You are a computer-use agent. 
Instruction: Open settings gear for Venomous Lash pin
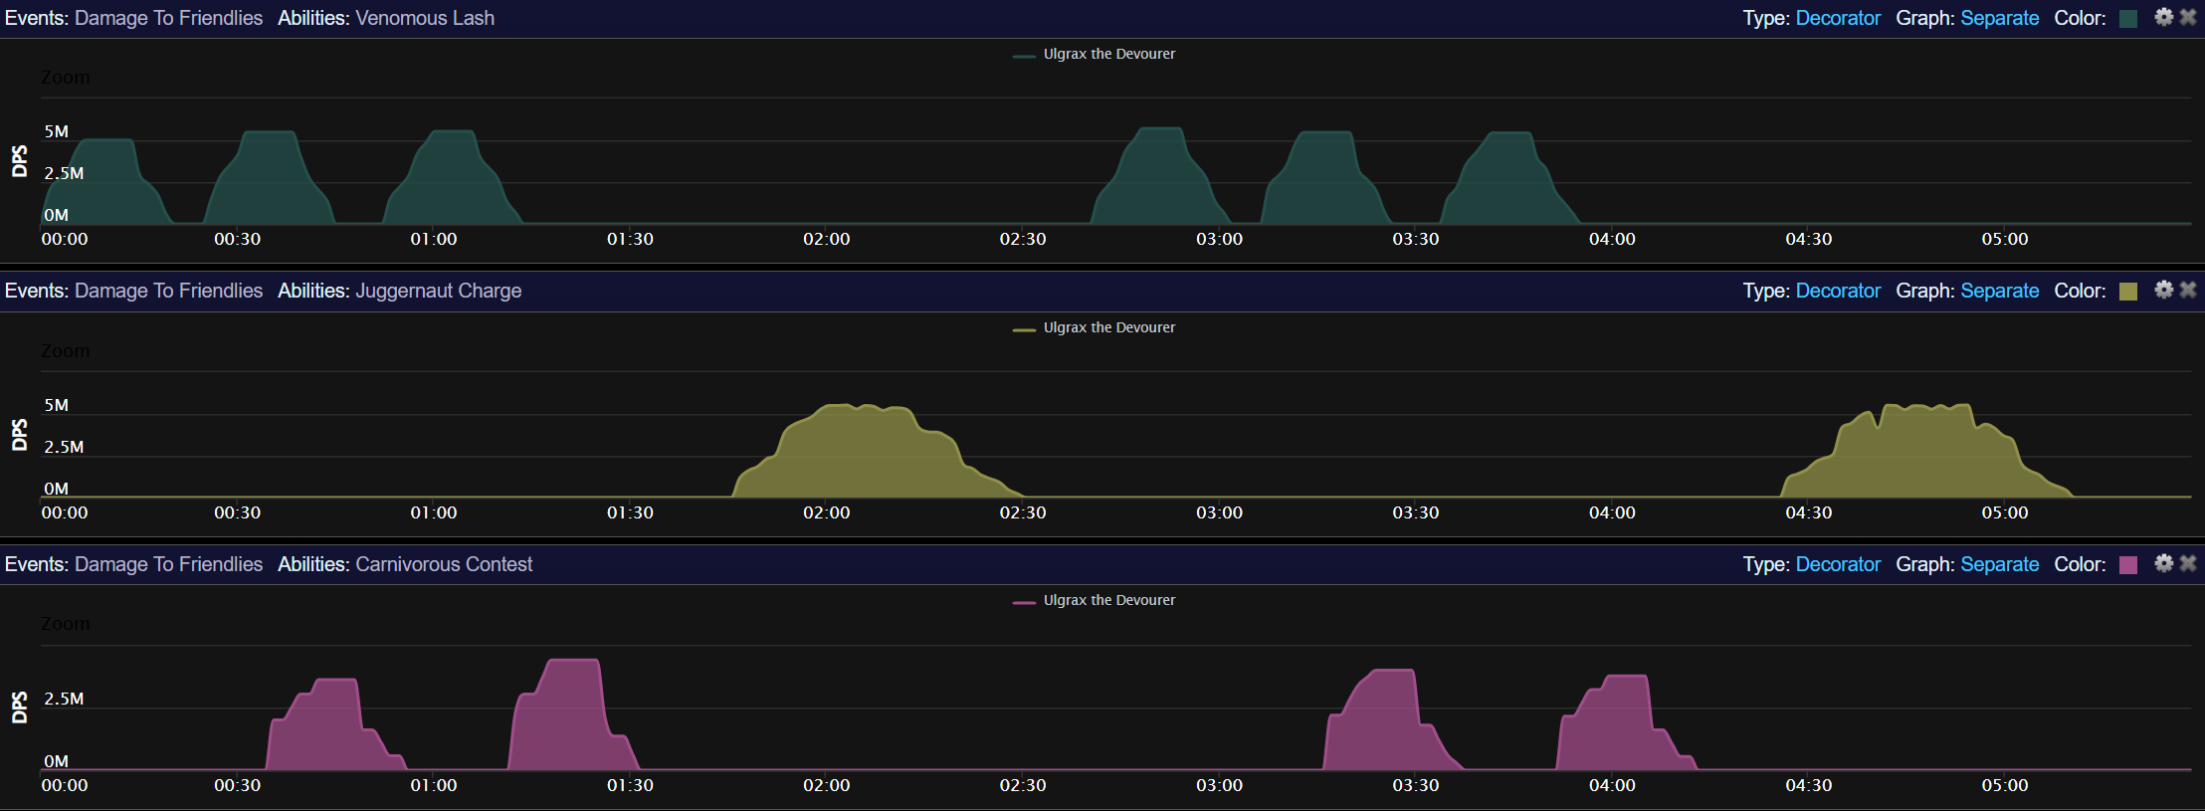(x=2164, y=17)
